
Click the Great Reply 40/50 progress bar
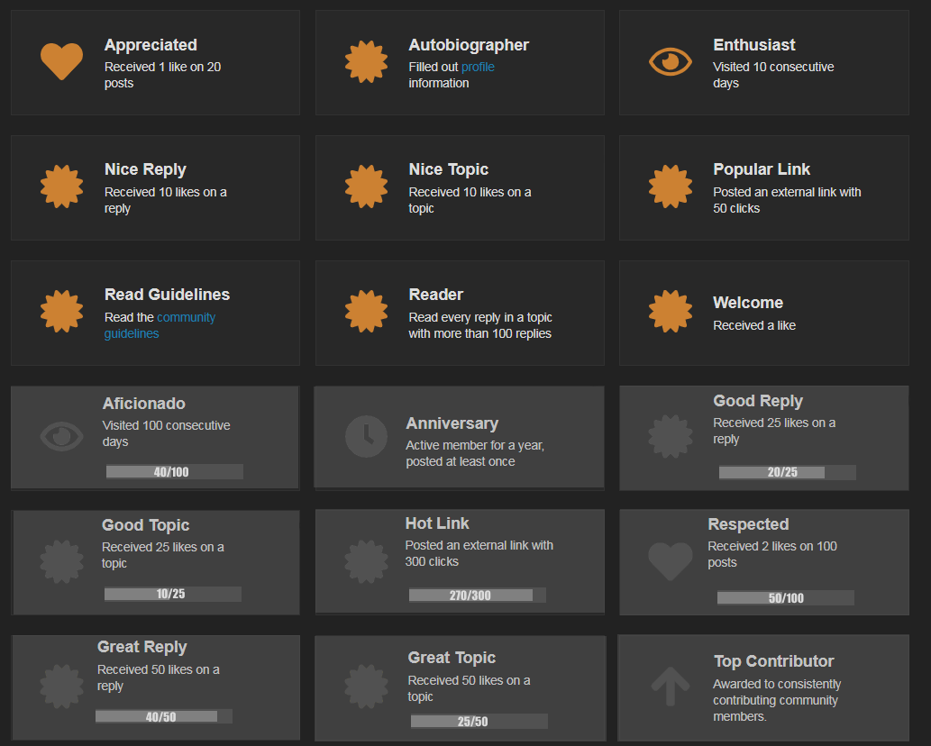coord(163,716)
